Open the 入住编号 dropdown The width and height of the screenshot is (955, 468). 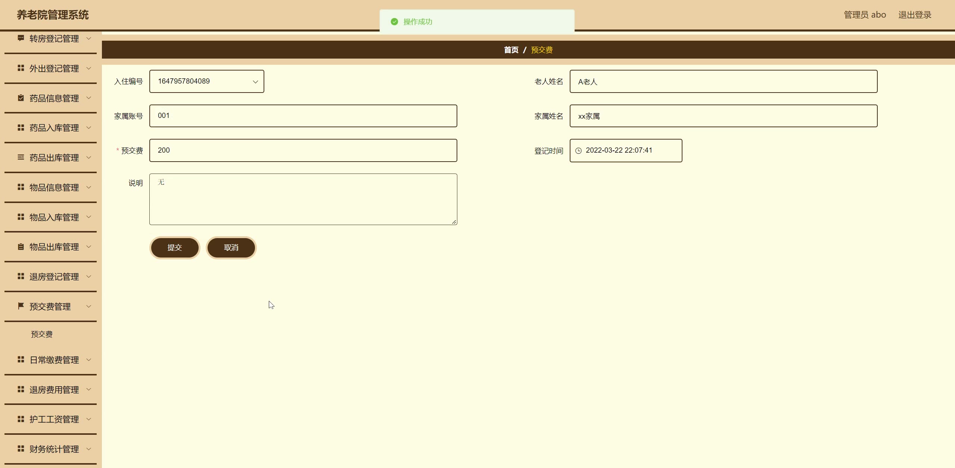[206, 81]
